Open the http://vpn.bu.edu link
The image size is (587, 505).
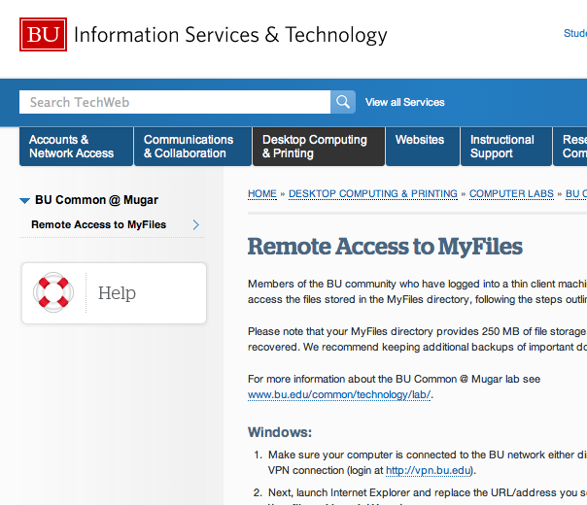[428, 470]
